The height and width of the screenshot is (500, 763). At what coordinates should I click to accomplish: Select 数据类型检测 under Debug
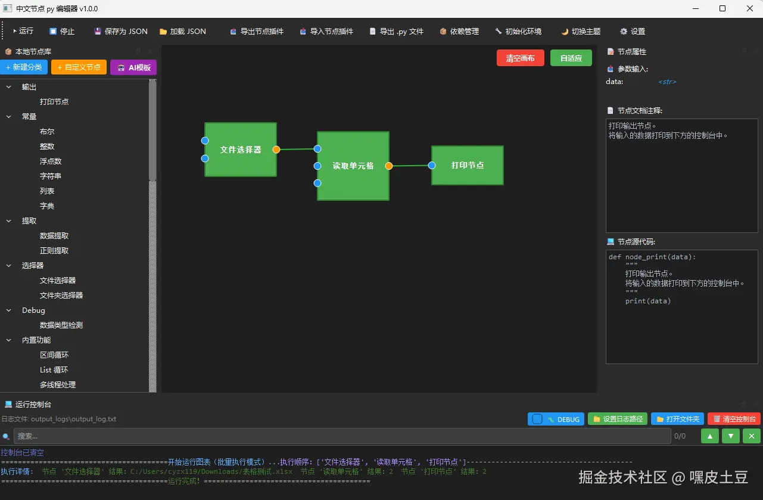61,325
